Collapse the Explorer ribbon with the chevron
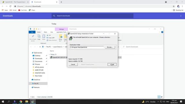Screen dimensions: 185x104 tap(160, 32)
